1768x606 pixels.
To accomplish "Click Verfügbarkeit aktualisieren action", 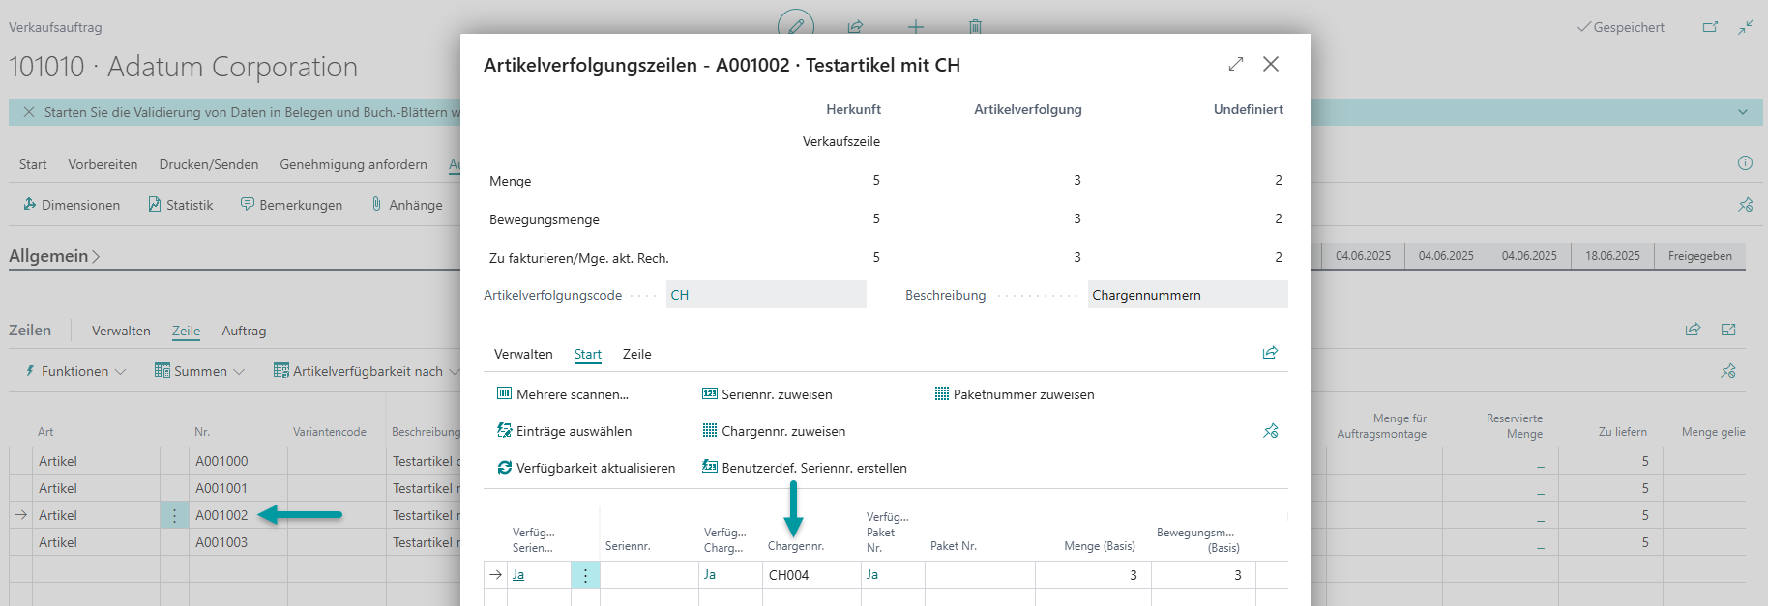I will [586, 468].
